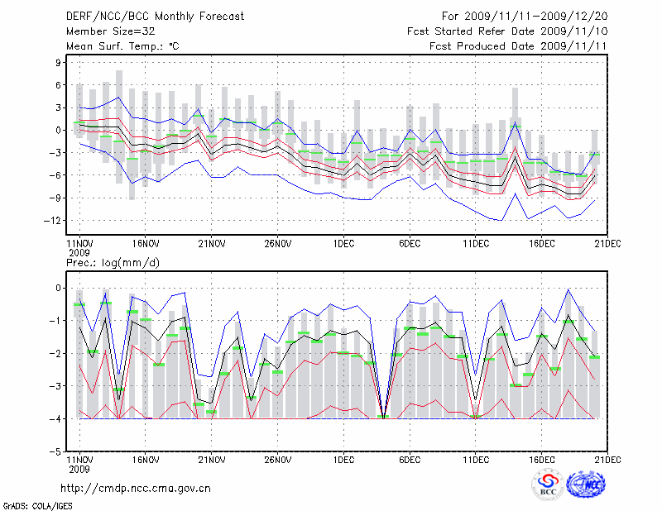Click the −12 temperature y-axis label
The height and width of the screenshot is (511, 662).
point(56,221)
